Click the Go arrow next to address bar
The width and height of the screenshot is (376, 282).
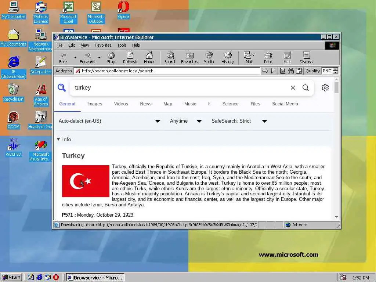pos(265,71)
